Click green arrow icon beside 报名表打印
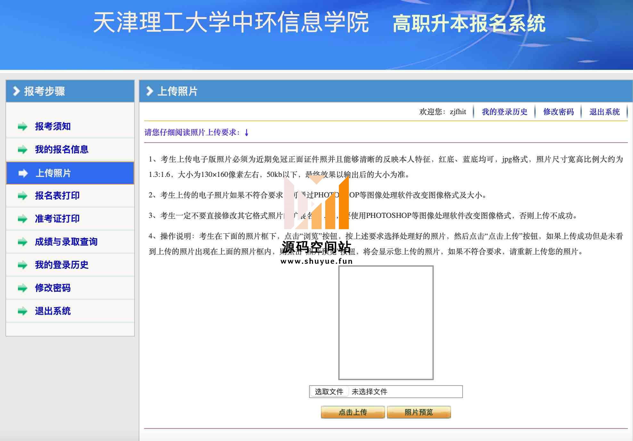 22,196
